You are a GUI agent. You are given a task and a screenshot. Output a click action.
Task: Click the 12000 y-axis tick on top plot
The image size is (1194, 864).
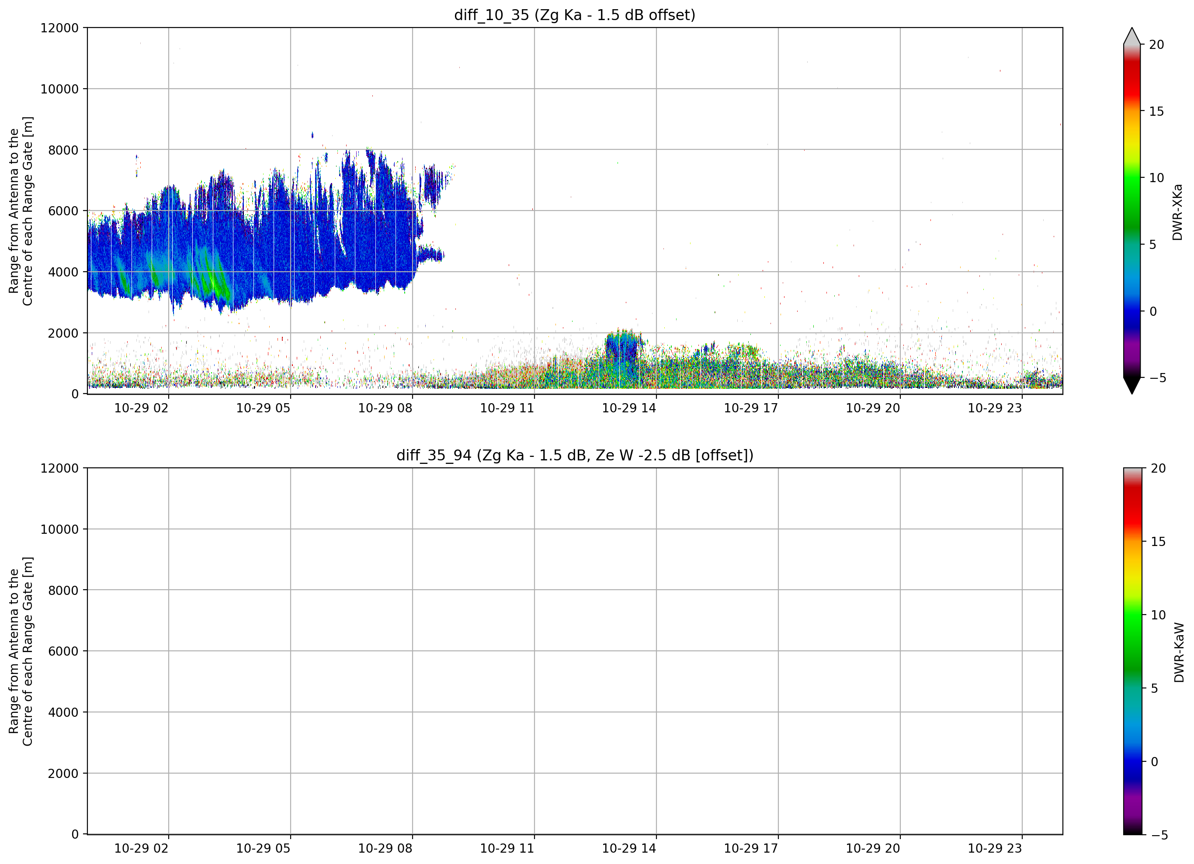[59, 28]
